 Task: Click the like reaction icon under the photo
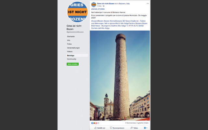(x=92, y=123)
